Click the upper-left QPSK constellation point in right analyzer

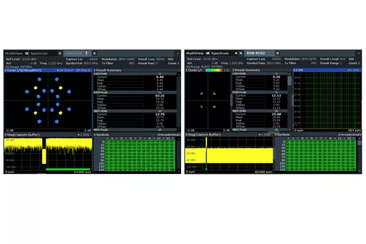[201, 93]
